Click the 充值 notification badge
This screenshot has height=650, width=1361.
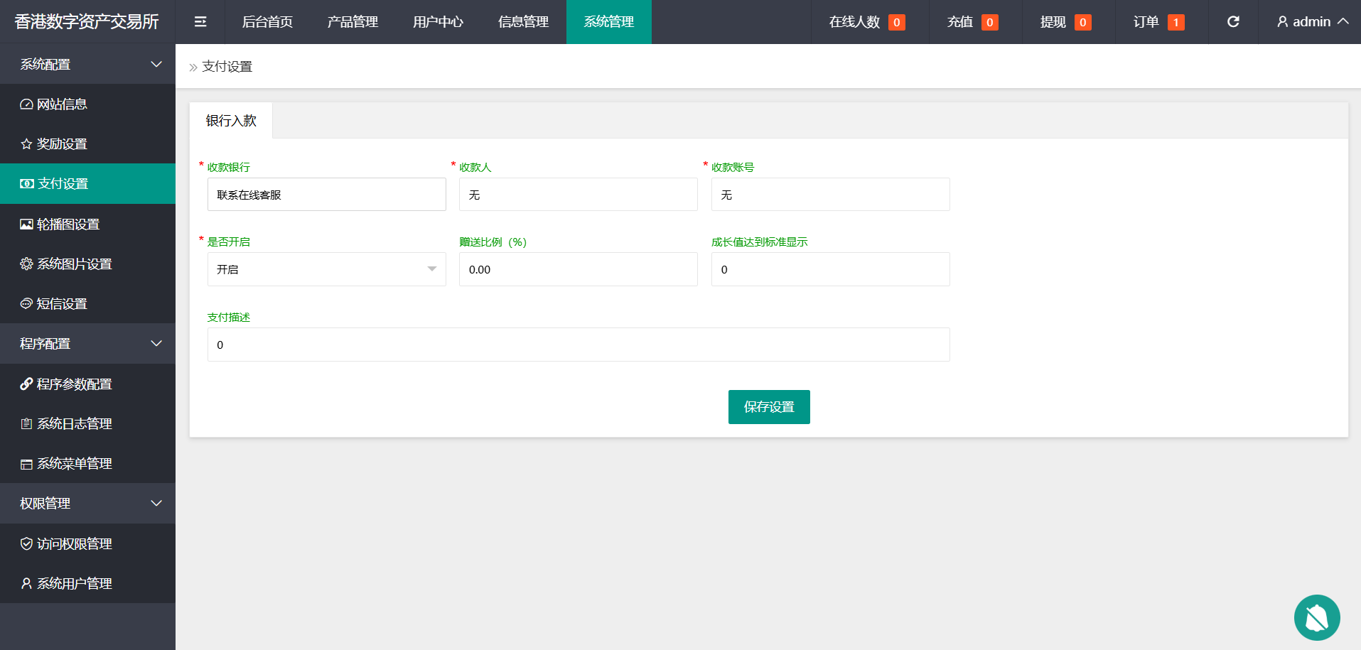coord(989,23)
